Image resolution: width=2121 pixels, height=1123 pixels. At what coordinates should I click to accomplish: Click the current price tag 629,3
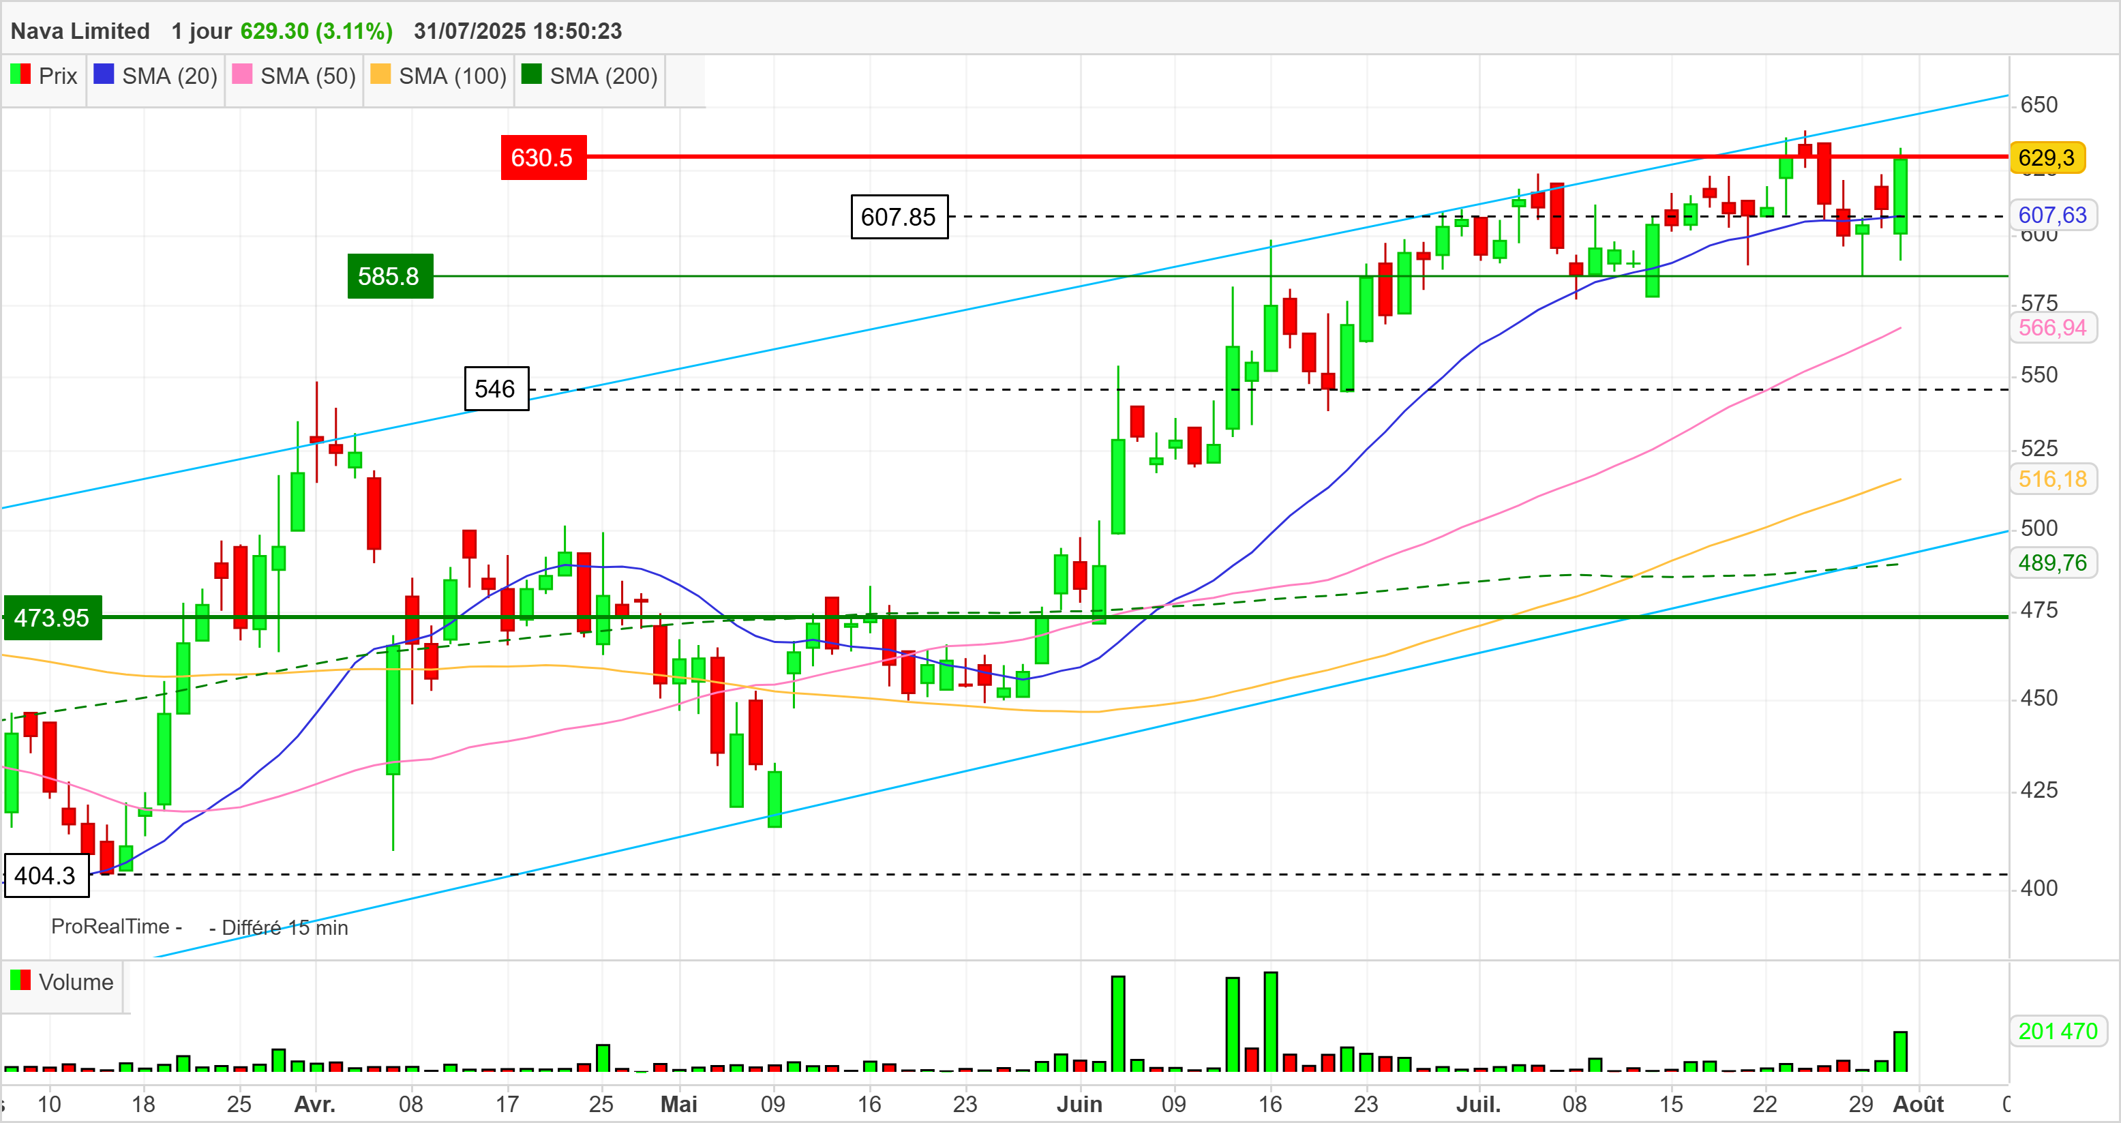2047,158
